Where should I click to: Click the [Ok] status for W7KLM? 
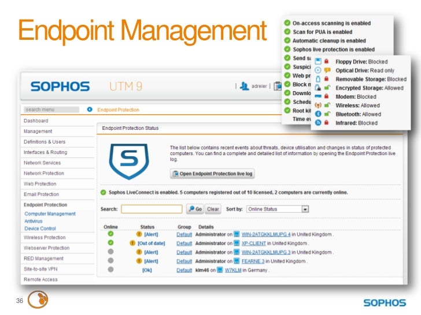(147, 270)
